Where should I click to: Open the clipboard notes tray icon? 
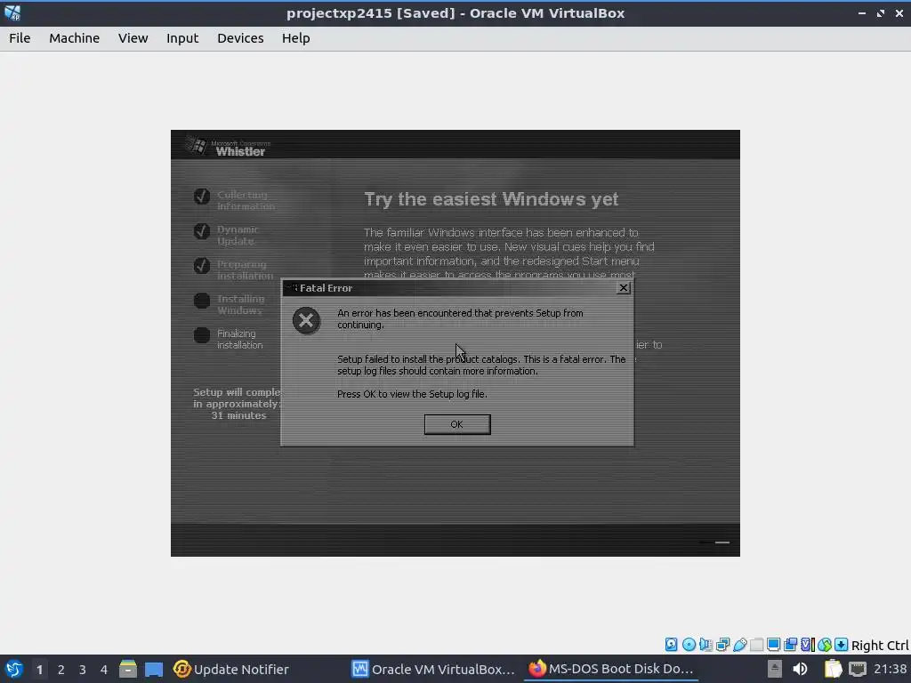[x=833, y=669]
